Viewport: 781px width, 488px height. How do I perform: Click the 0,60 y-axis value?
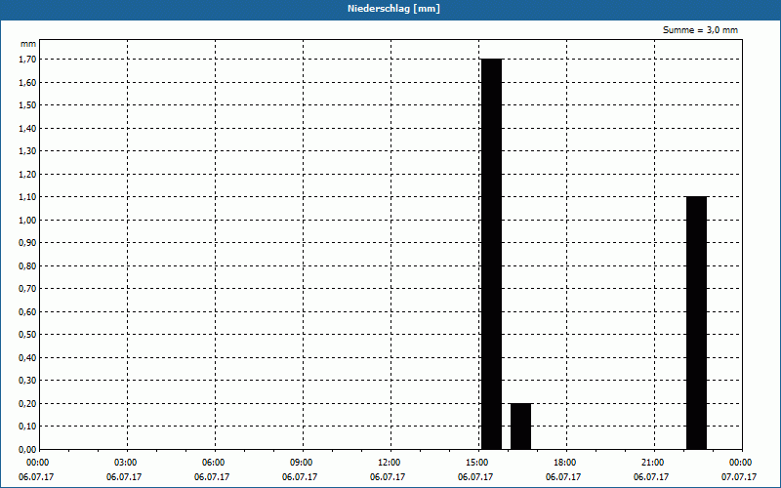click(27, 311)
